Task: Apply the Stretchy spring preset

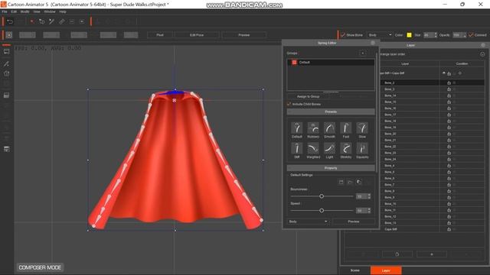Action: pos(345,148)
